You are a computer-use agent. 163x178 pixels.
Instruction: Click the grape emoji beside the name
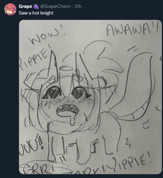(x=36, y=6)
